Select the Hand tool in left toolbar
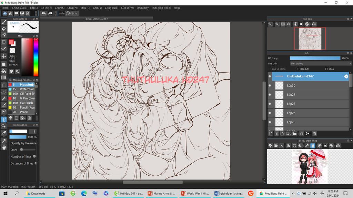 pyautogui.click(x=3, y=147)
